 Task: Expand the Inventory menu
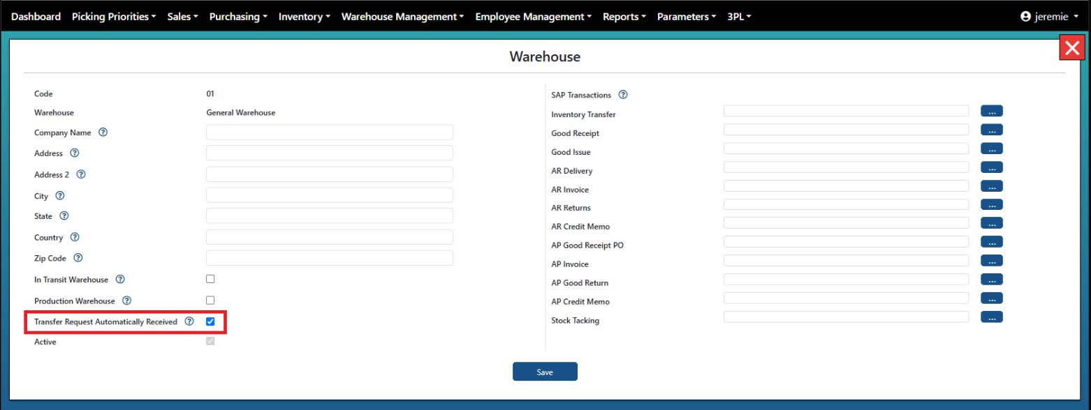click(x=305, y=16)
